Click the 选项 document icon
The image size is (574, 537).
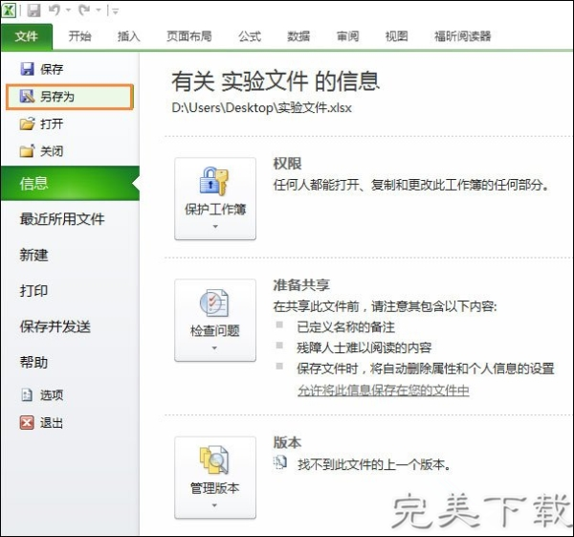[x=27, y=395]
